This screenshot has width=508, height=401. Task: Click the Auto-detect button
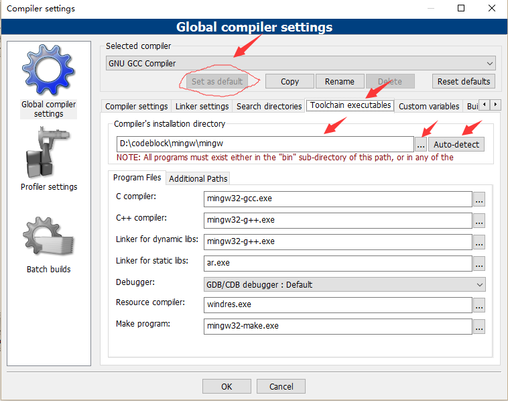click(456, 144)
